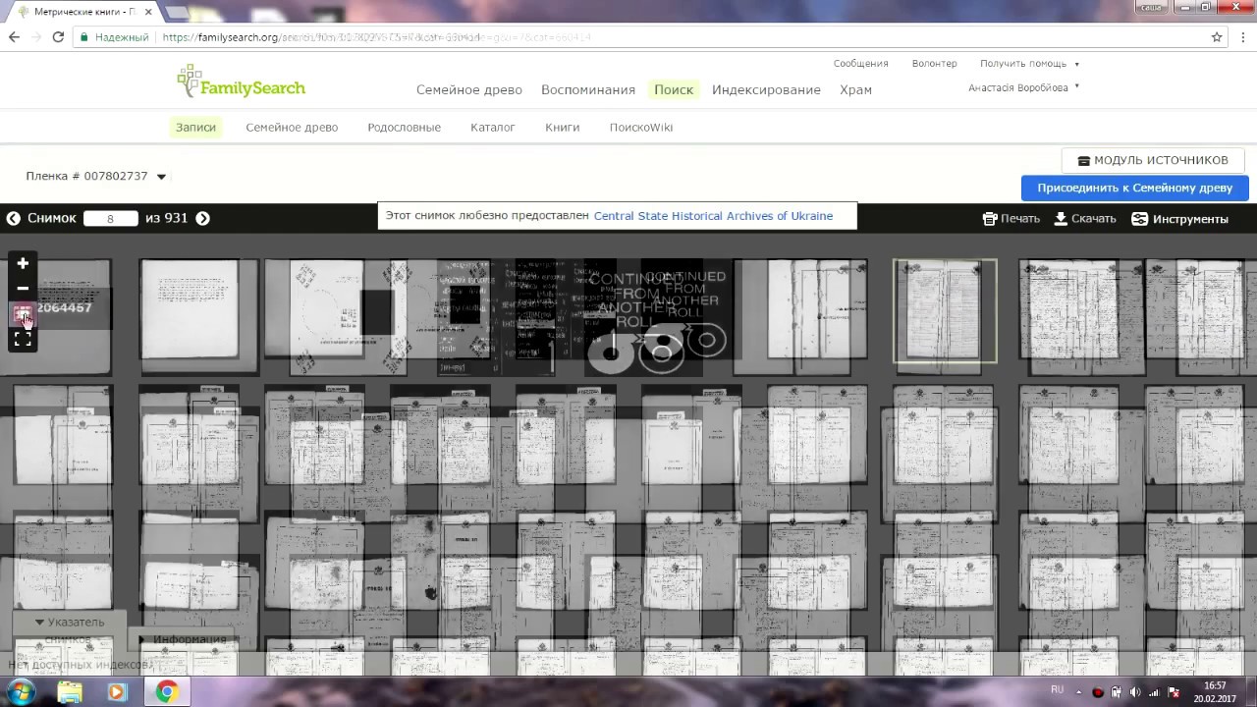Image resolution: width=1257 pixels, height=707 pixels.
Task: Click the Safely Remove Hardware tray icon
Action: pos(1117,692)
